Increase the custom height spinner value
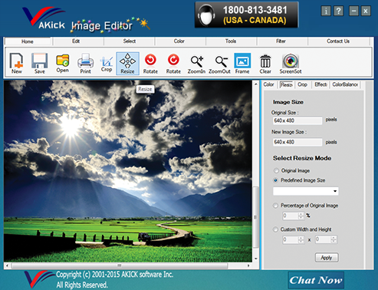This screenshot has width=378, height=290. click(334, 238)
